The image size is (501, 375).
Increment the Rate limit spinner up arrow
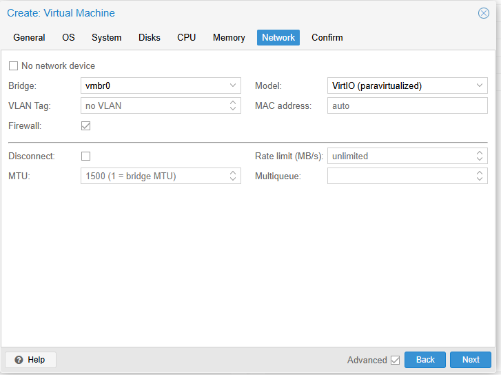[x=479, y=153]
